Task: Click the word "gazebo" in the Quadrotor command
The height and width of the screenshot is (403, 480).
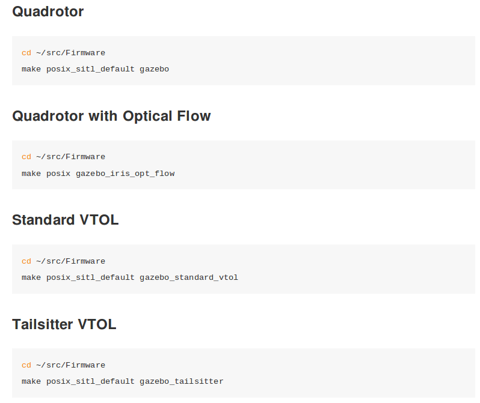Action: click(155, 69)
